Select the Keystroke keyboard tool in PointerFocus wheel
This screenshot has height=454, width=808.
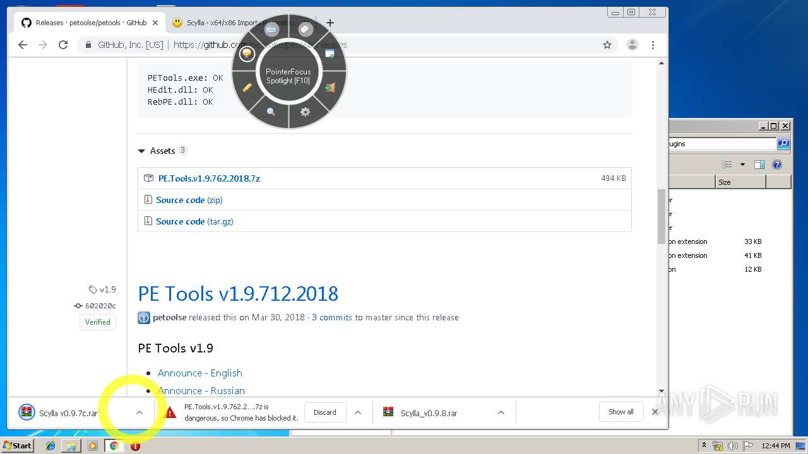[x=271, y=30]
